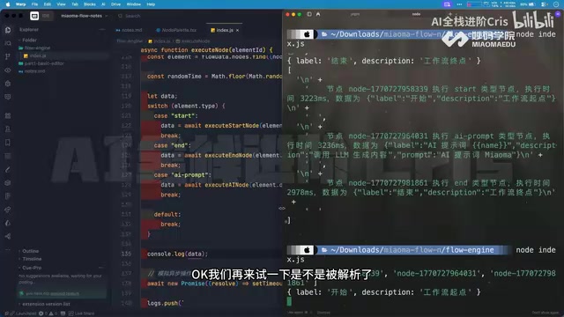Click the 'case "ai-prompt":' line in the editor
The height and width of the screenshot is (317, 564).
coord(182,175)
